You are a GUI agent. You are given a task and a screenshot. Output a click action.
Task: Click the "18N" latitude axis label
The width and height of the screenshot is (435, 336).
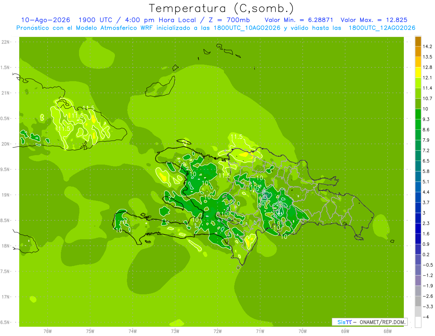6,246
